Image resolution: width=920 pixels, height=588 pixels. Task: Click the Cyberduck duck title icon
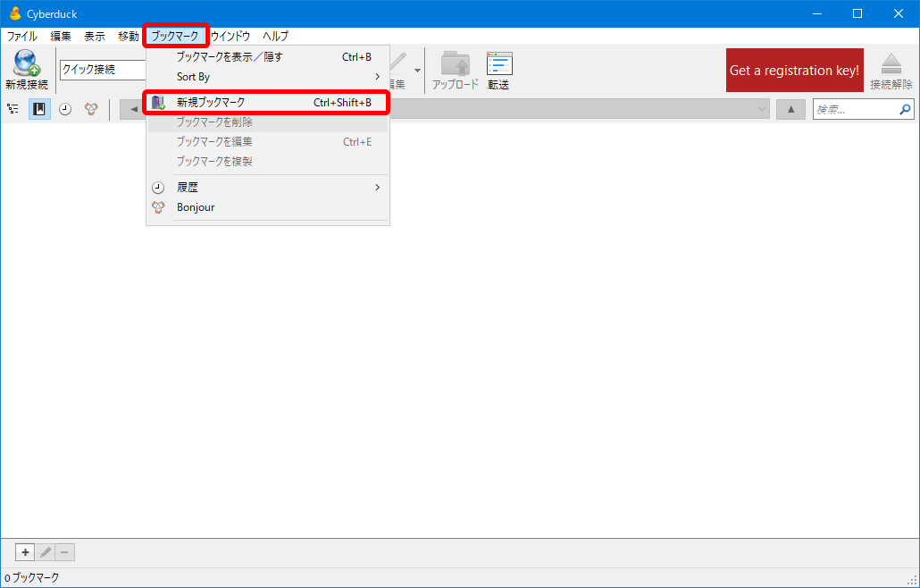(15, 13)
